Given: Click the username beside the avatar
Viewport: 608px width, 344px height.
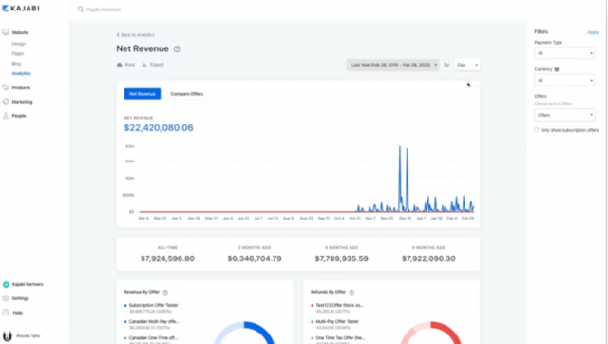Looking at the screenshot, I should (28, 335).
